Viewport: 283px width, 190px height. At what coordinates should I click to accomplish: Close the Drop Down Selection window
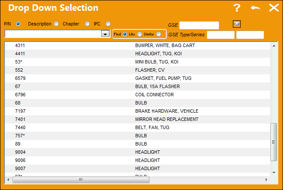(274, 8)
